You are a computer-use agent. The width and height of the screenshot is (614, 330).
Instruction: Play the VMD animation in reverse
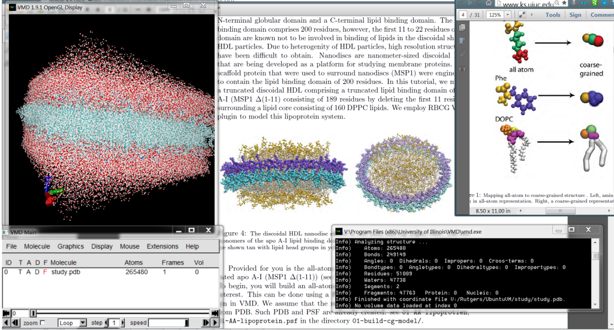pyautogui.click(x=5, y=323)
